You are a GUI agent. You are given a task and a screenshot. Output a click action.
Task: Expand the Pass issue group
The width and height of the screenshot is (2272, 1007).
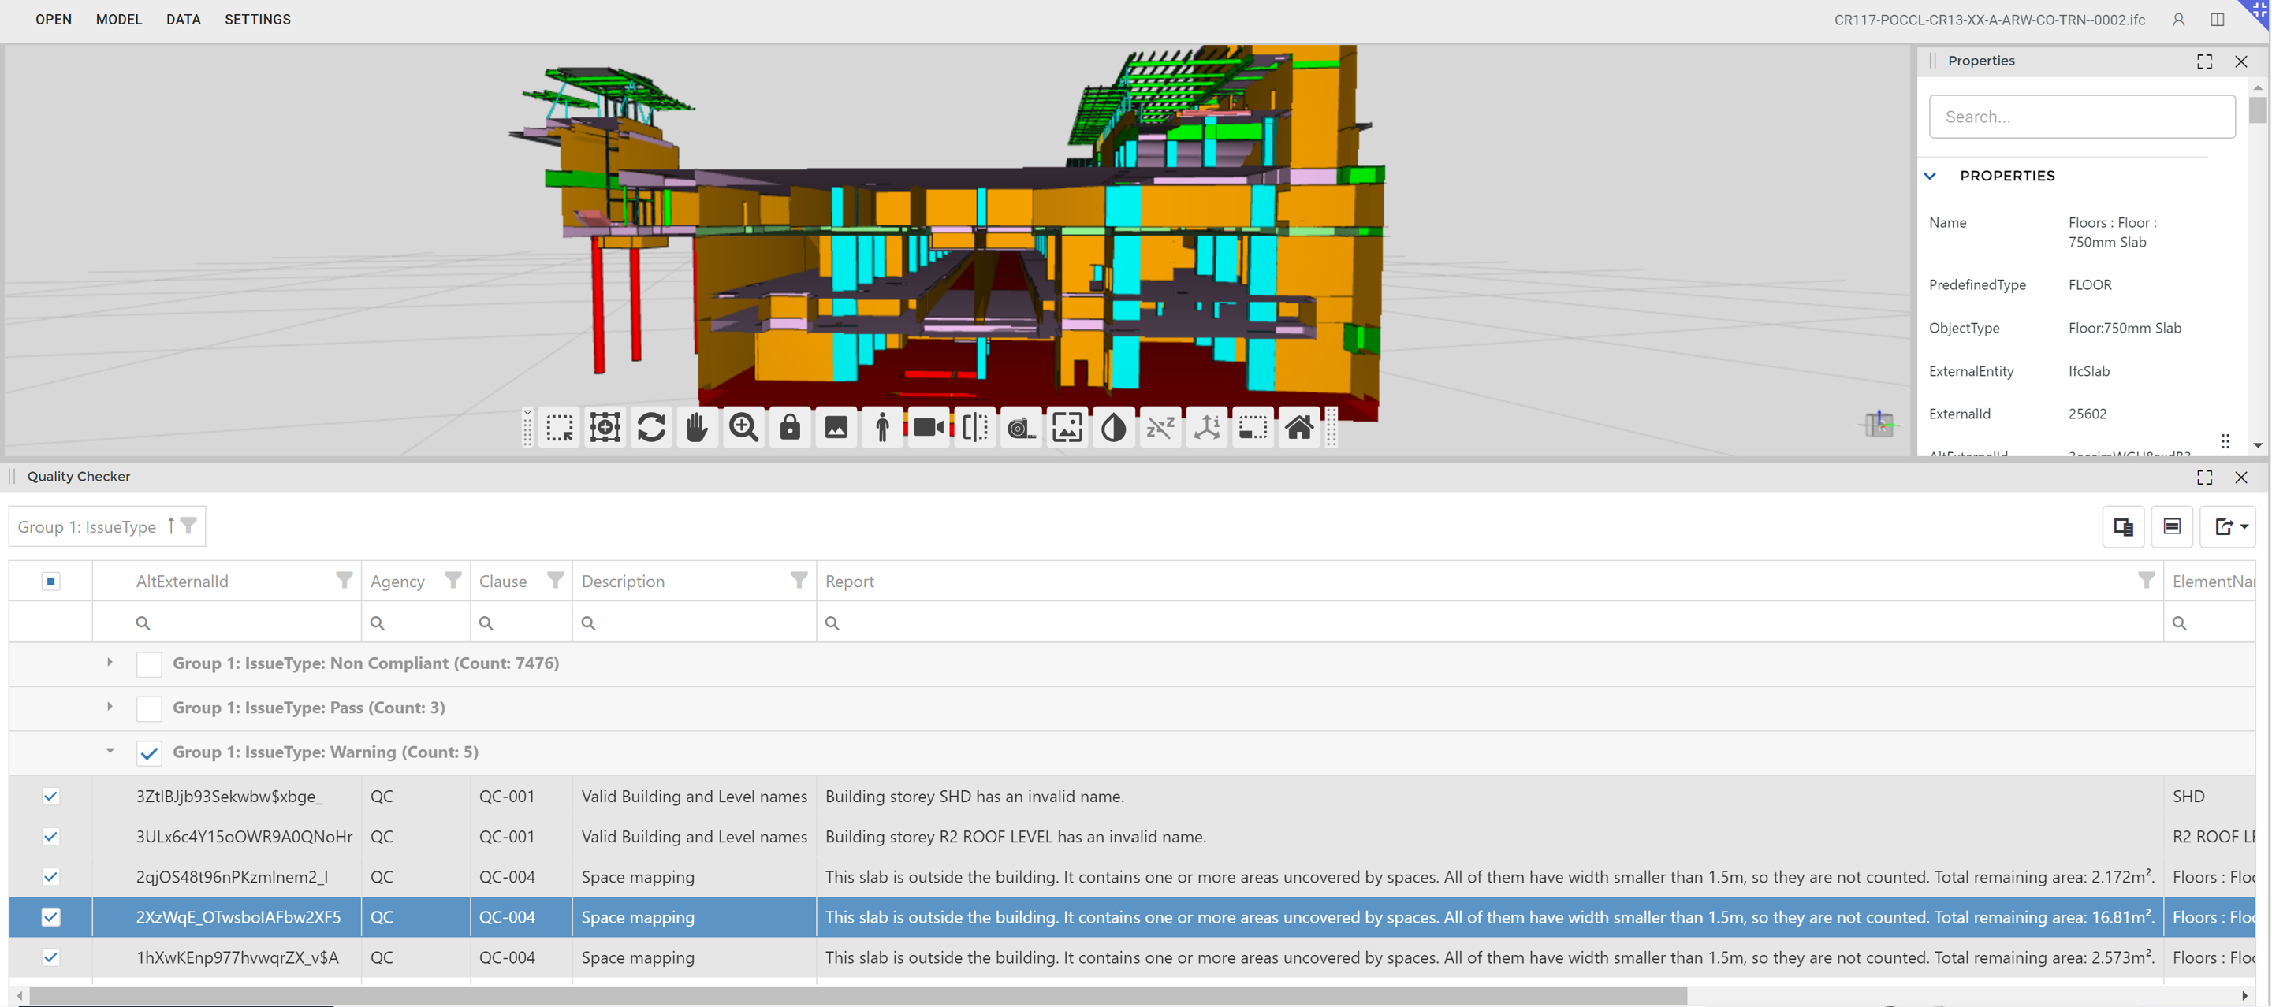pyautogui.click(x=110, y=708)
